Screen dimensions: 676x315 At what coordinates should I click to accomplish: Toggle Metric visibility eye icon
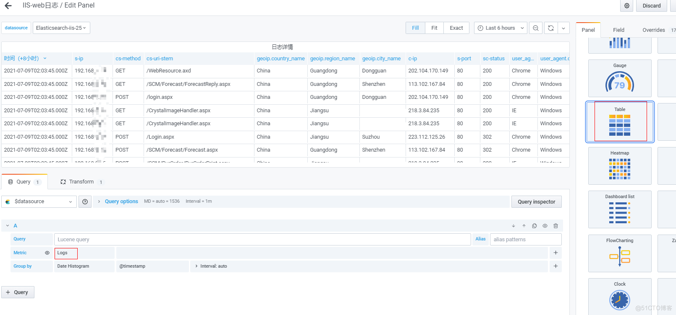click(47, 253)
